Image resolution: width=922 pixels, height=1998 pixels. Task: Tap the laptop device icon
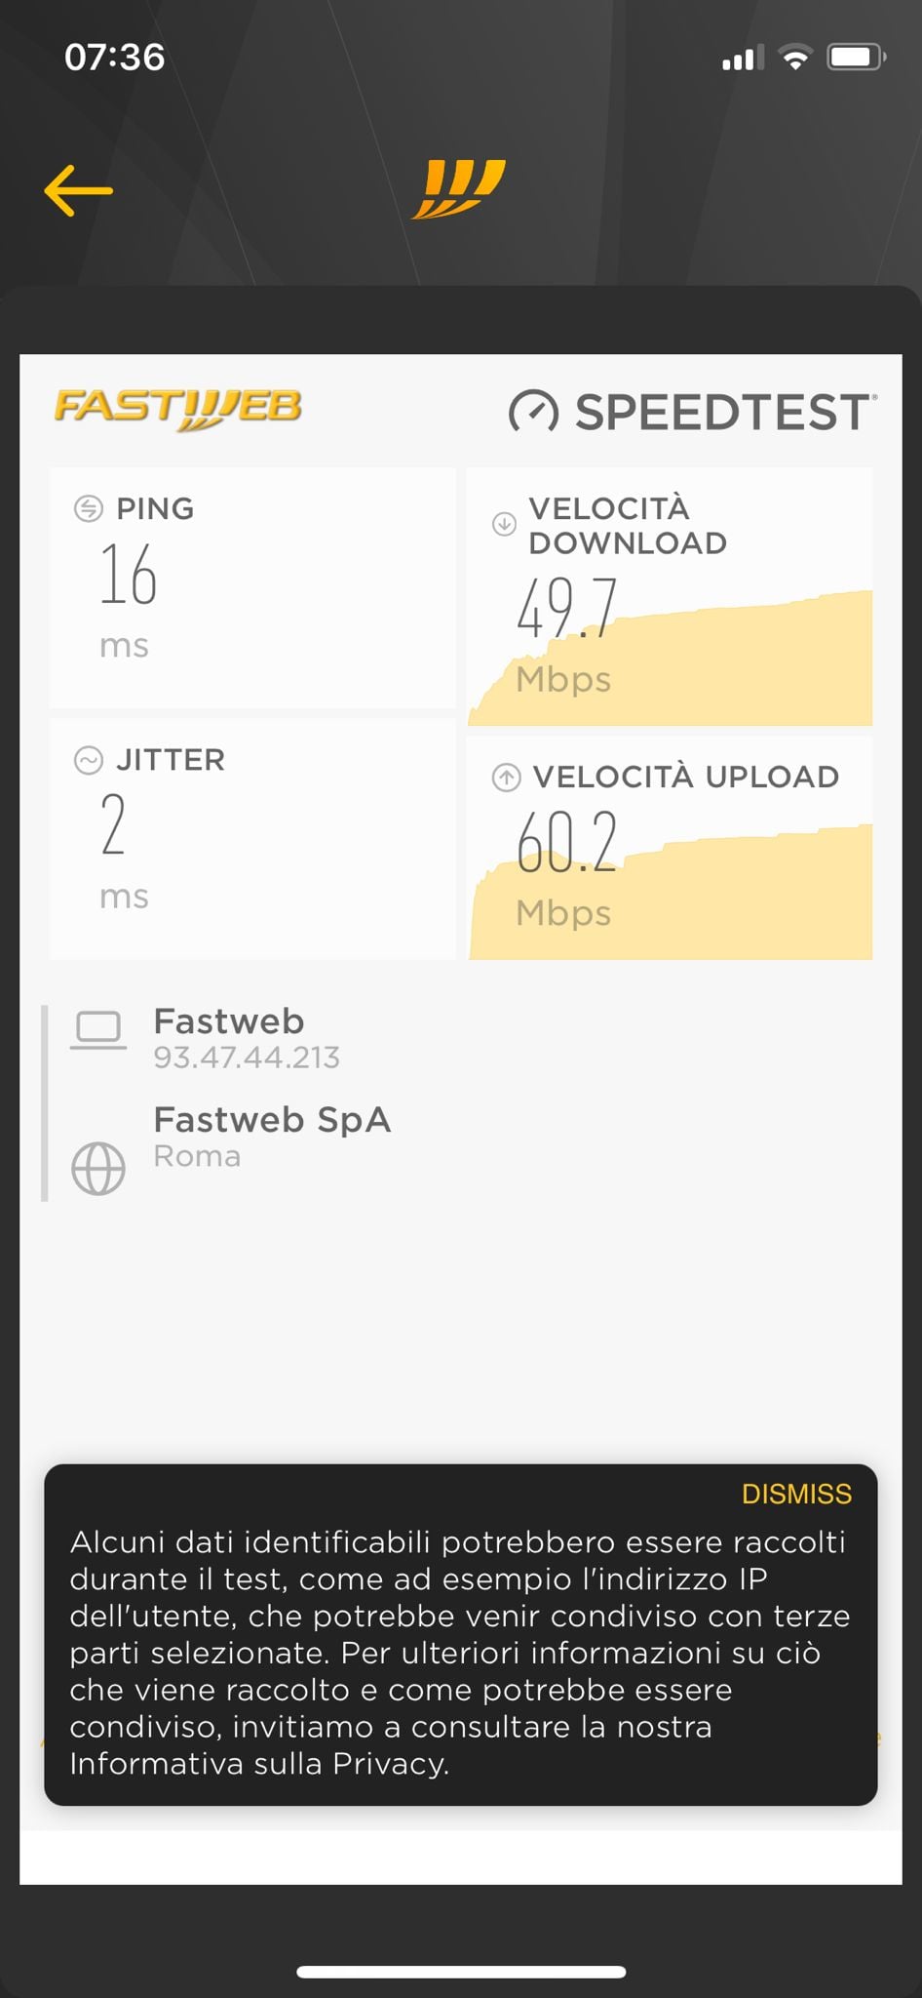(x=98, y=1030)
